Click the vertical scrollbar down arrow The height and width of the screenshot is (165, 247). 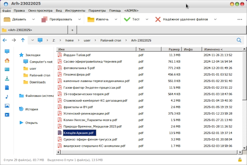[x=244, y=148]
